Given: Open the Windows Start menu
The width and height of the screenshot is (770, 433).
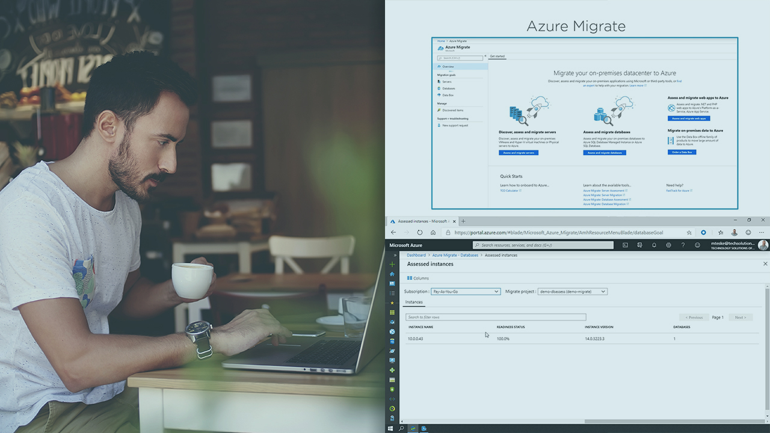Looking at the screenshot, I should coord(390,428).
